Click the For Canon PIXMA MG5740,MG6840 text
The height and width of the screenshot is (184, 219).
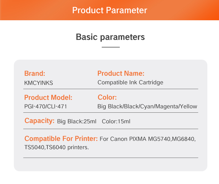pos(148,139)
